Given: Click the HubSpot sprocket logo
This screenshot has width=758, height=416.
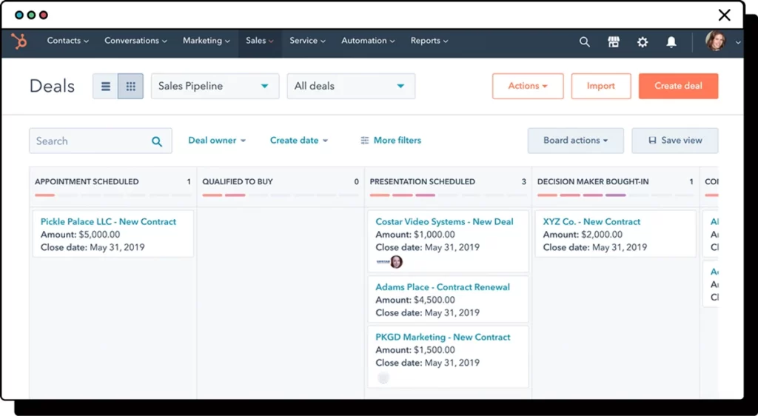Looking at the screenshot, I should (19, 41).
